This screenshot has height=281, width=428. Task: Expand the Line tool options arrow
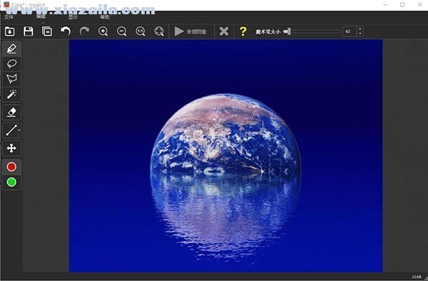point(19,130)
